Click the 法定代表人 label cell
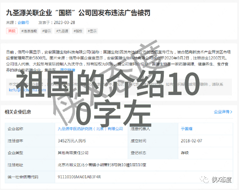239x190 pixels. coord(153,129)
